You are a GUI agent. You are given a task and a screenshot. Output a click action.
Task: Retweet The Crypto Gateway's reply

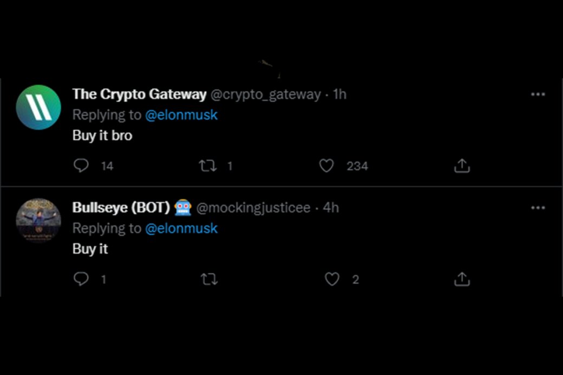[208, 166]
